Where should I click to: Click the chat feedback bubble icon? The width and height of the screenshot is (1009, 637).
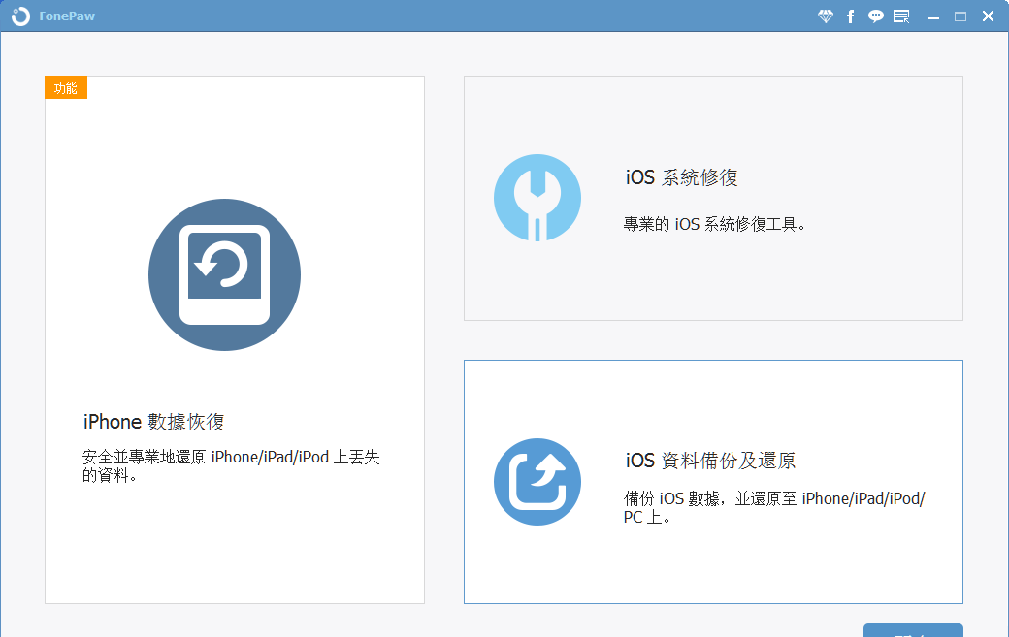point(876,16)
